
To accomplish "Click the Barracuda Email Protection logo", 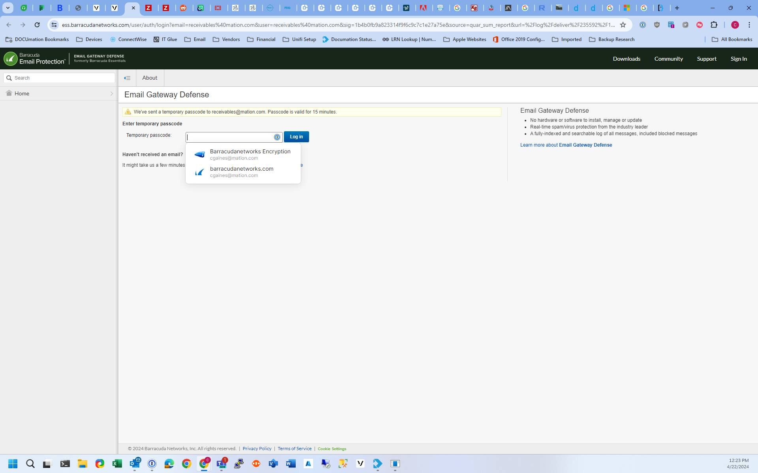I will (35, 59).
